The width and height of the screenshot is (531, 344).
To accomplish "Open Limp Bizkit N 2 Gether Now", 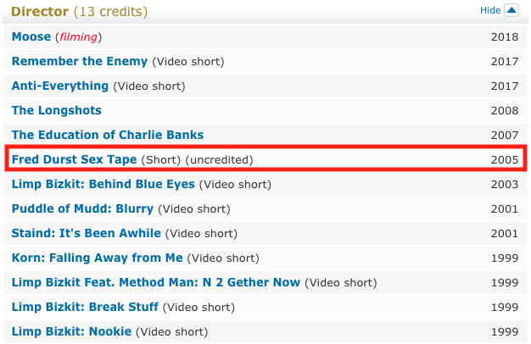I will coord(156,282).
